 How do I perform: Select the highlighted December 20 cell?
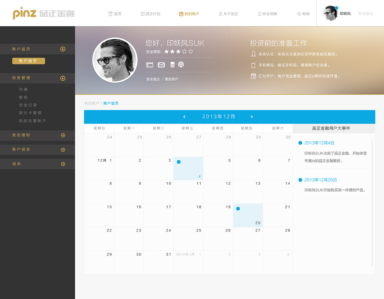tap(248, 215)
